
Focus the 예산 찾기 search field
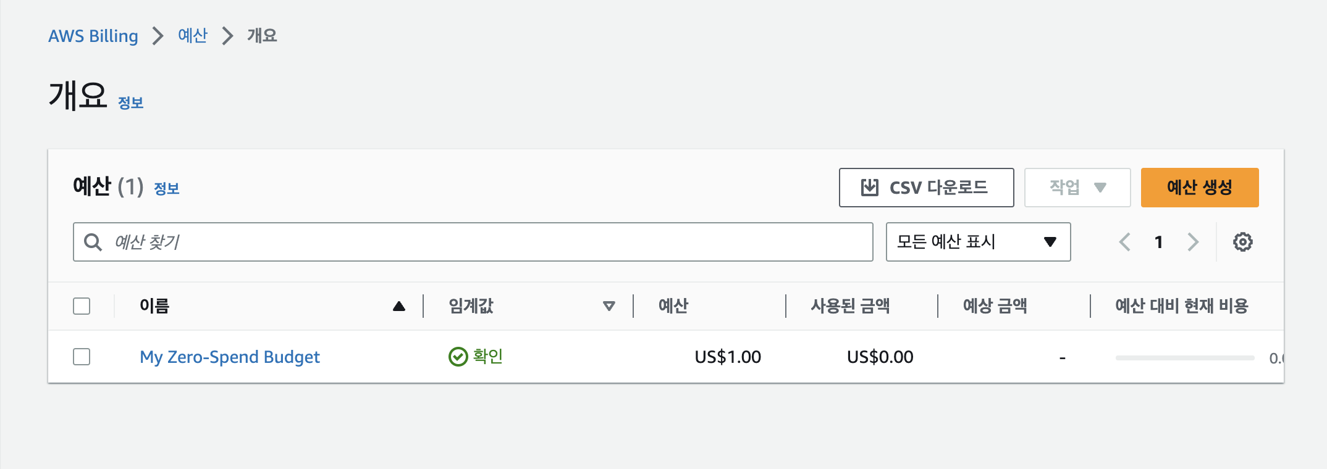(x=488, y=242)
